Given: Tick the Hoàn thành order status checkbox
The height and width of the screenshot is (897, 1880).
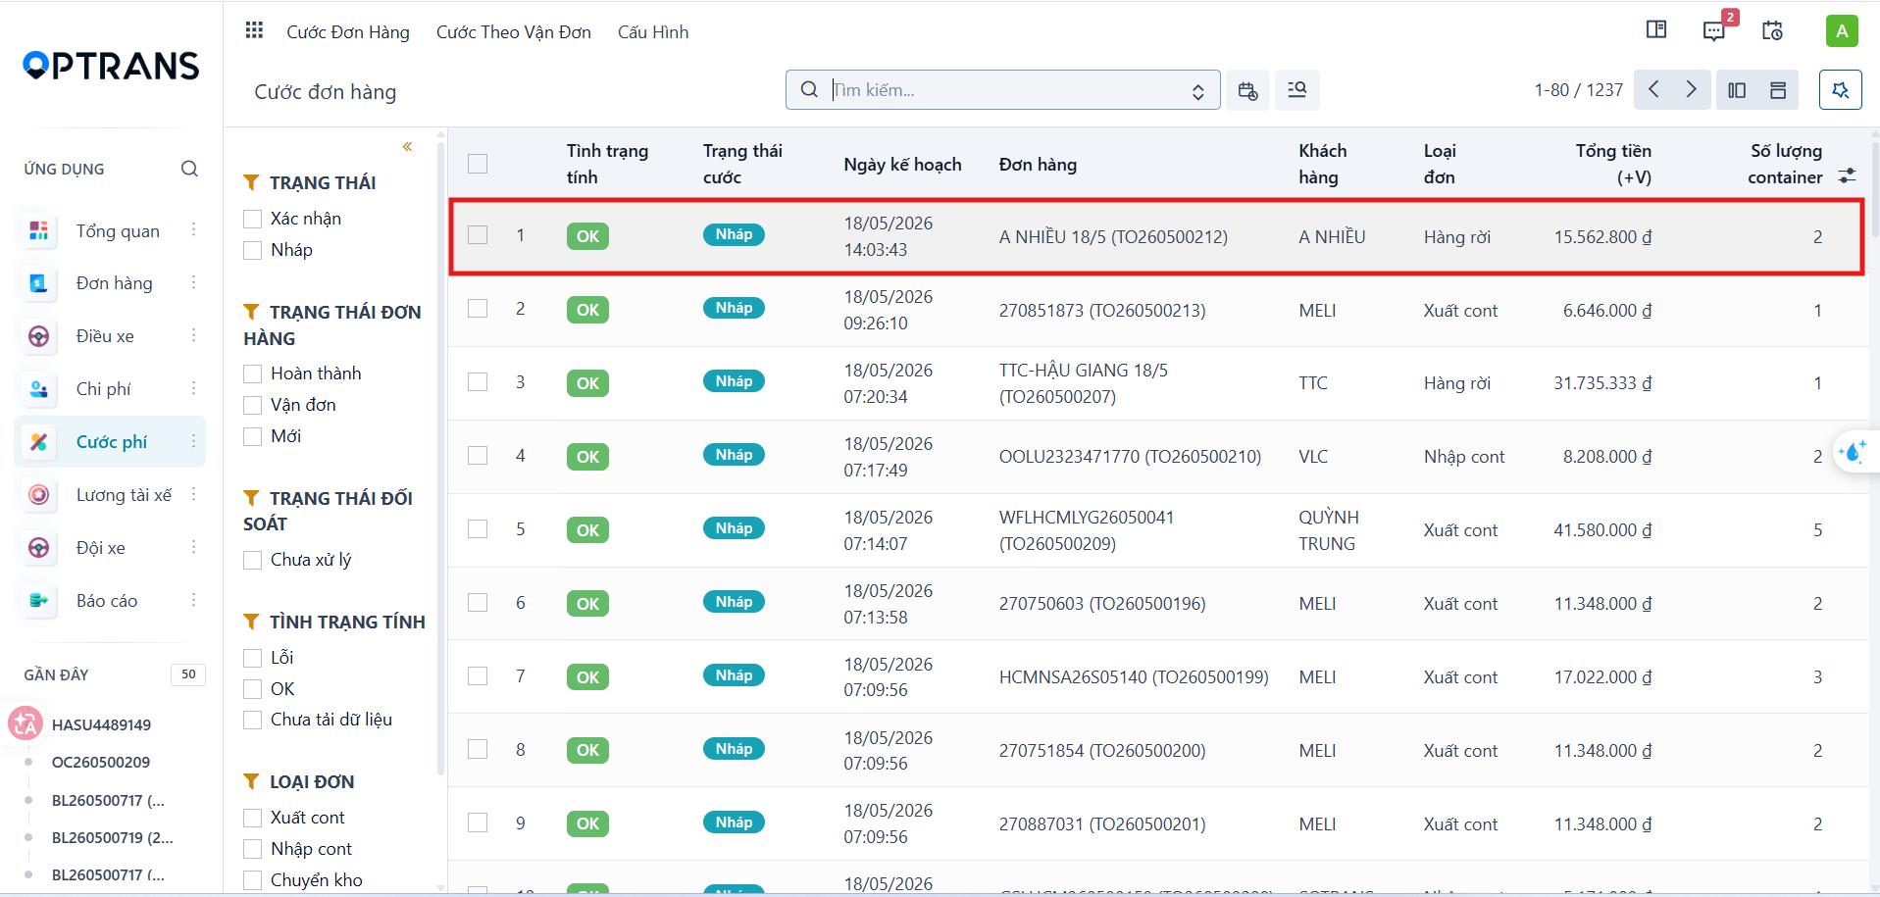Looking at the screenshot, I should (253, 374).
